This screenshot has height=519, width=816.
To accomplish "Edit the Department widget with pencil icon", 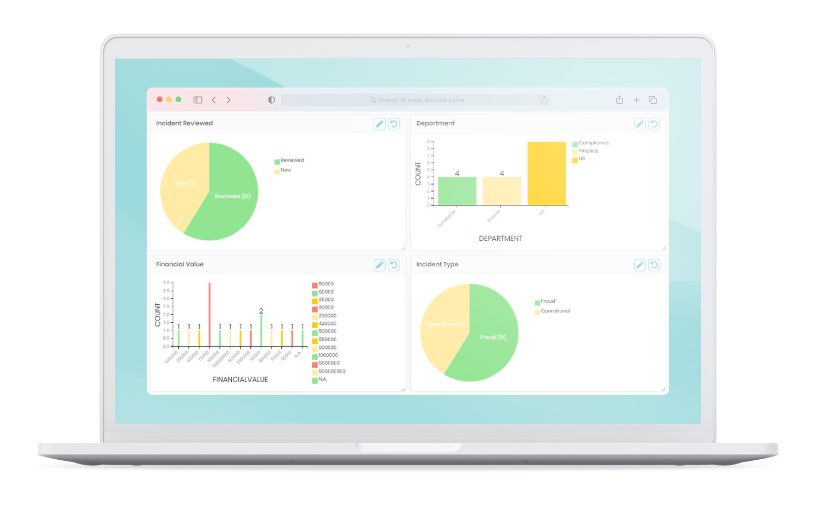I will [640, 124].
